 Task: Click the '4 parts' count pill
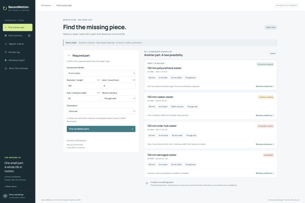[x=272, y=53]
